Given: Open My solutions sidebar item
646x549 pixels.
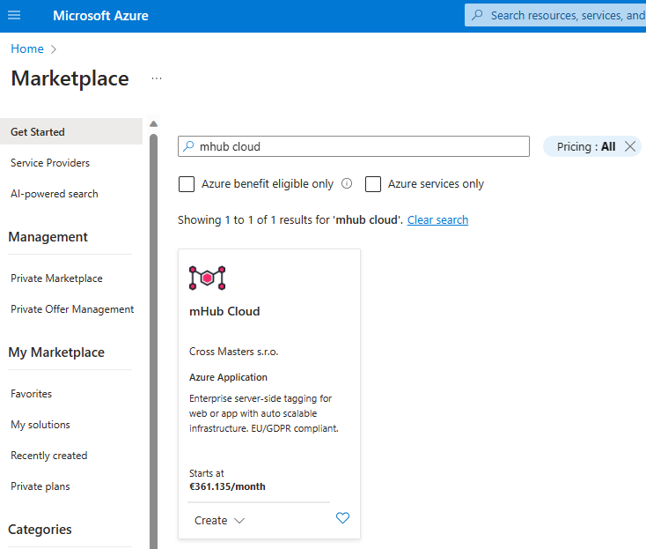Looking at the screenshot, I should [40, 425].
